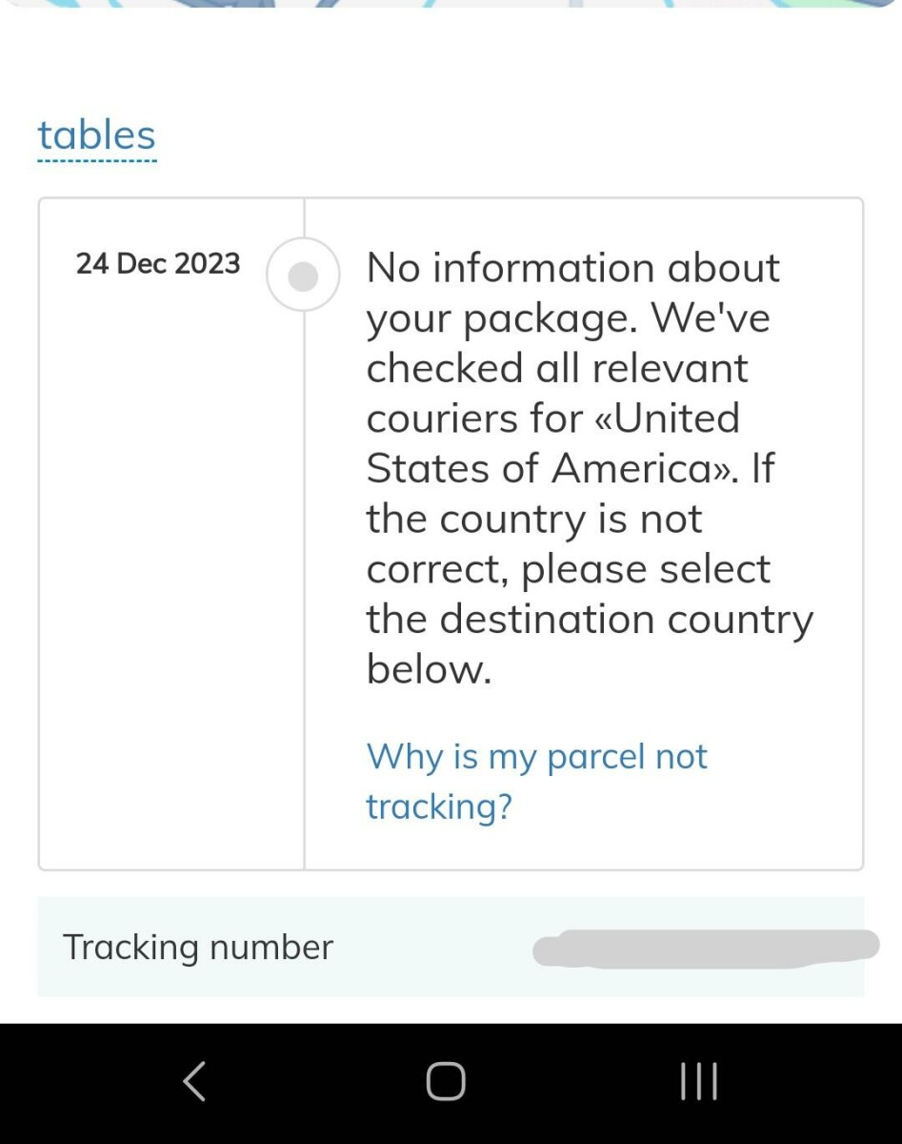Open the "tables" link
The width and height of the screenshot is (902, 1144).
click(96, 135)
